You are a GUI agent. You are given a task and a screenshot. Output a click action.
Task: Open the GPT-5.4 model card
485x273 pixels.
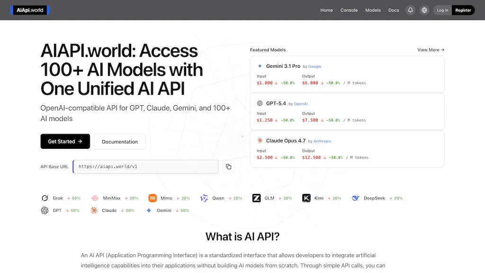(347, 111)
